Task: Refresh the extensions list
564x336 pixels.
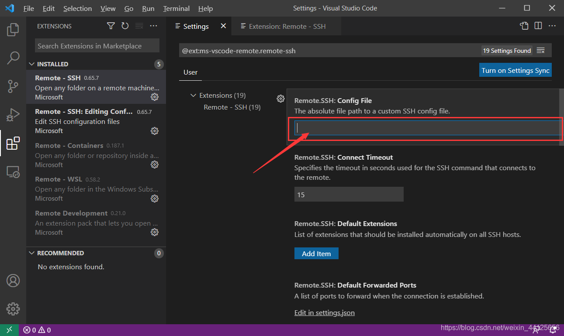Action: click(125, 26)
